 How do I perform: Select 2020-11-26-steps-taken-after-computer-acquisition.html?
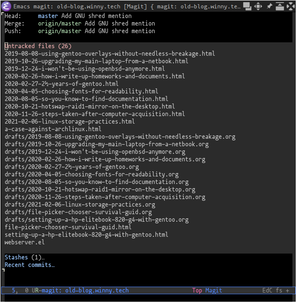click(x=95, y=114)
